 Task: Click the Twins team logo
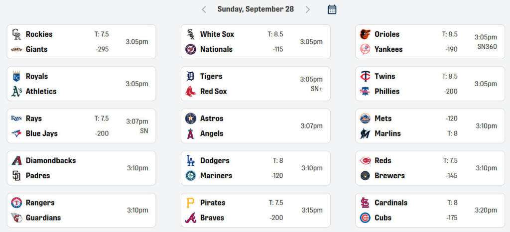pos(365,77)
